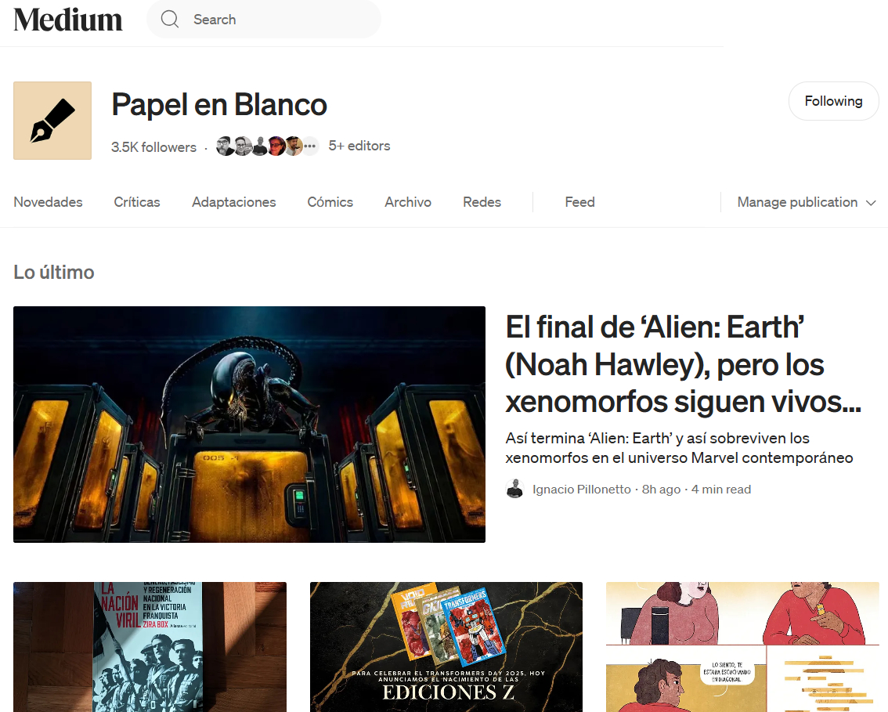Click the first editor avatar
The width and height of the screenshot is (888, 712).
[225, 146]
